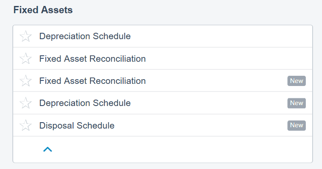The height and width of the screenshot is (169, 322).
Task: Open the Fixed Asset Reconciliation tagged New
Action: 93,81
